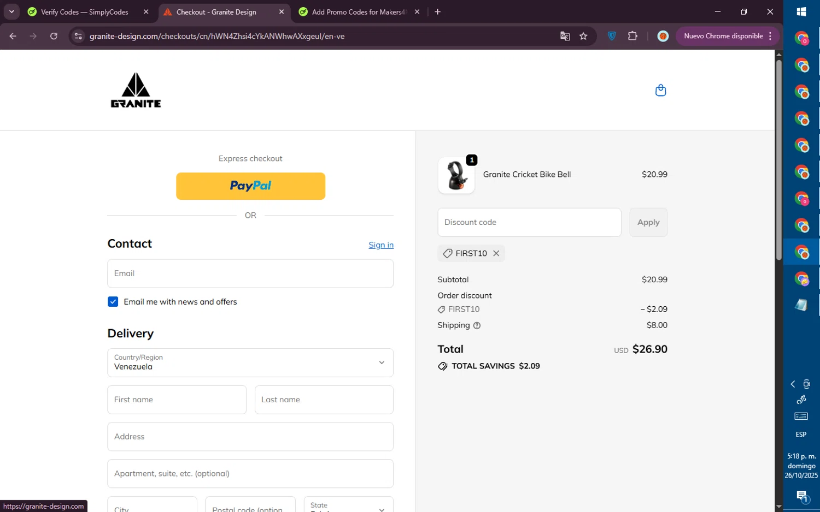Image resolution: width=820 pixels, height=512 pixels.
Task: Go forward in browser history
Action: 33,36
